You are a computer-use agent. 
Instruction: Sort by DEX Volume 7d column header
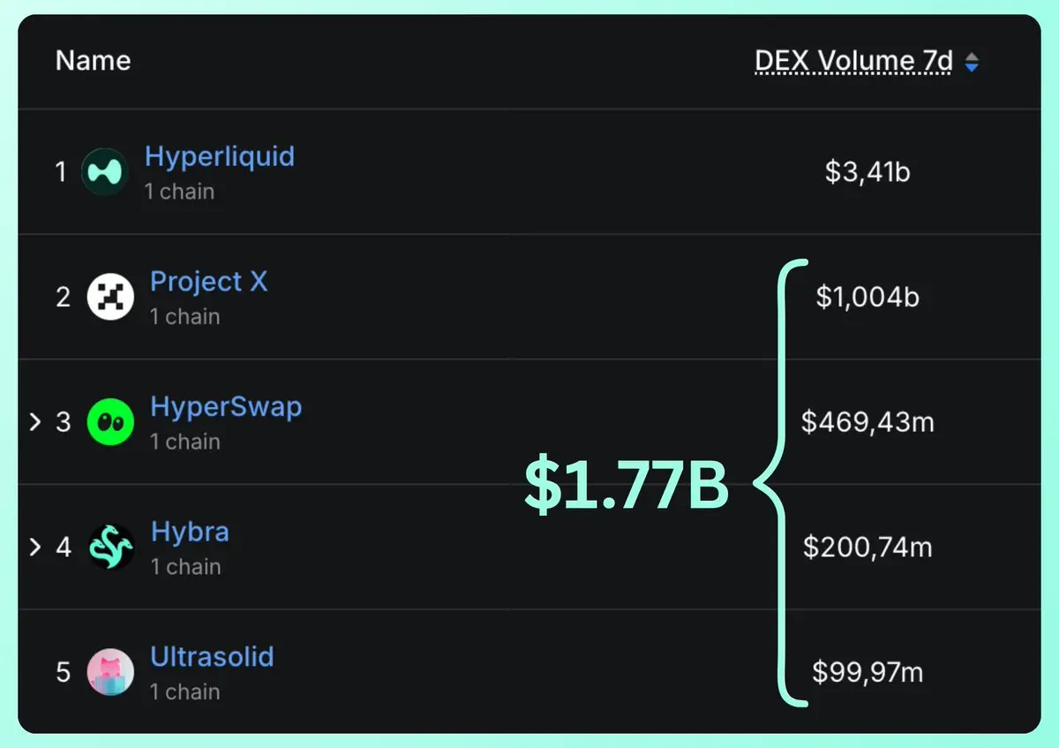pos(853,61)
